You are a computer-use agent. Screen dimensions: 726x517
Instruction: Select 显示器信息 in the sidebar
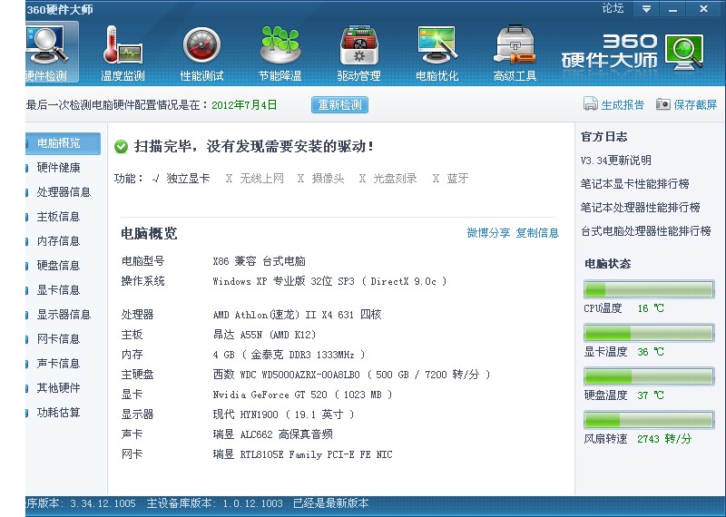click(x=64, y=315)
